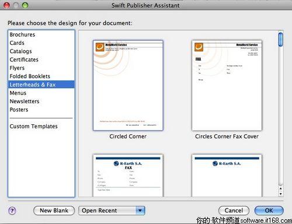Open the Folded Booklets category

click(x=41, y=76)
